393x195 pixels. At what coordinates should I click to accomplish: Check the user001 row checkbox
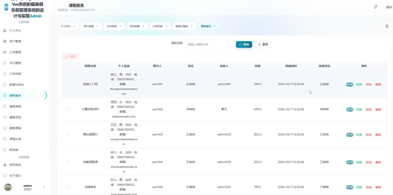68,84
